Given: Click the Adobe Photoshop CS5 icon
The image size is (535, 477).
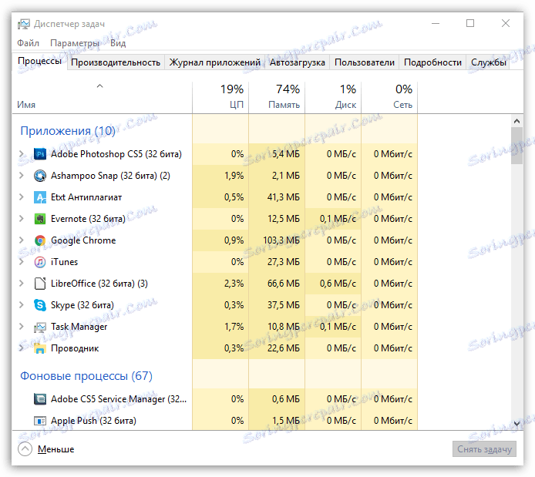Looking at the screenshot, I should pyautogui.click(x=40, y=154).
